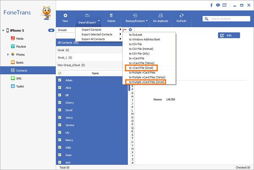Uncheck the Jenny contact checkbox

click(x=60, y=118)
